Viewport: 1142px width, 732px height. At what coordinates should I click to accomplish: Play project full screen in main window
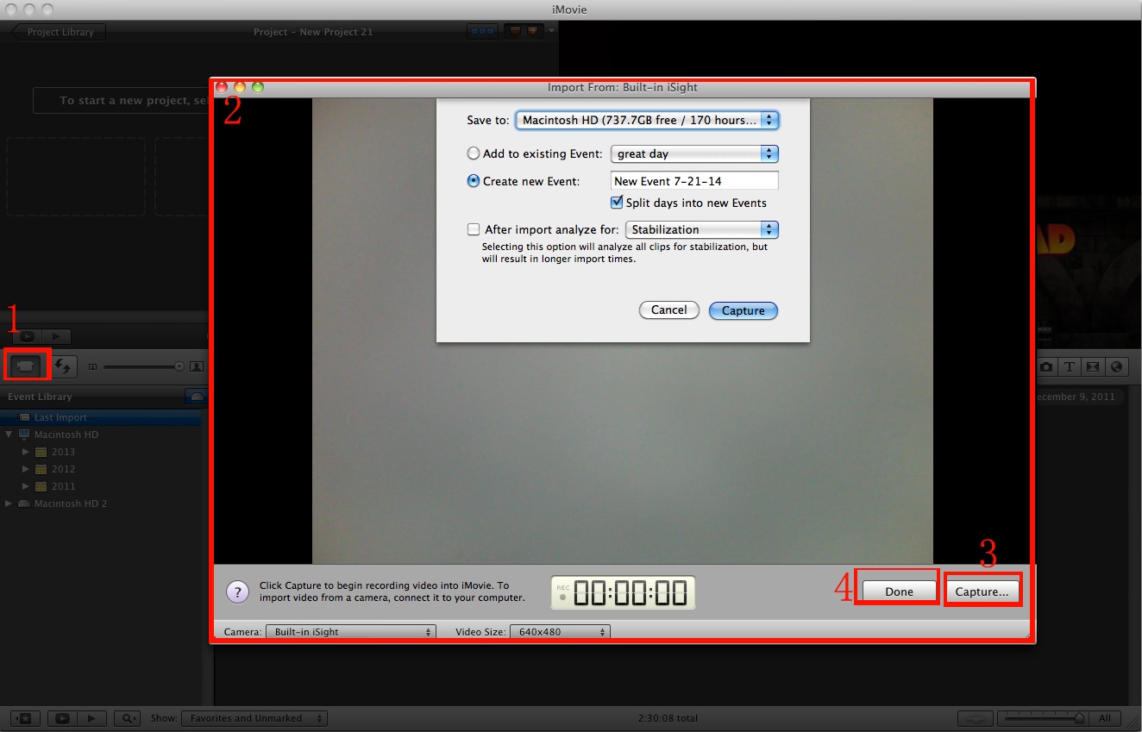26,336
